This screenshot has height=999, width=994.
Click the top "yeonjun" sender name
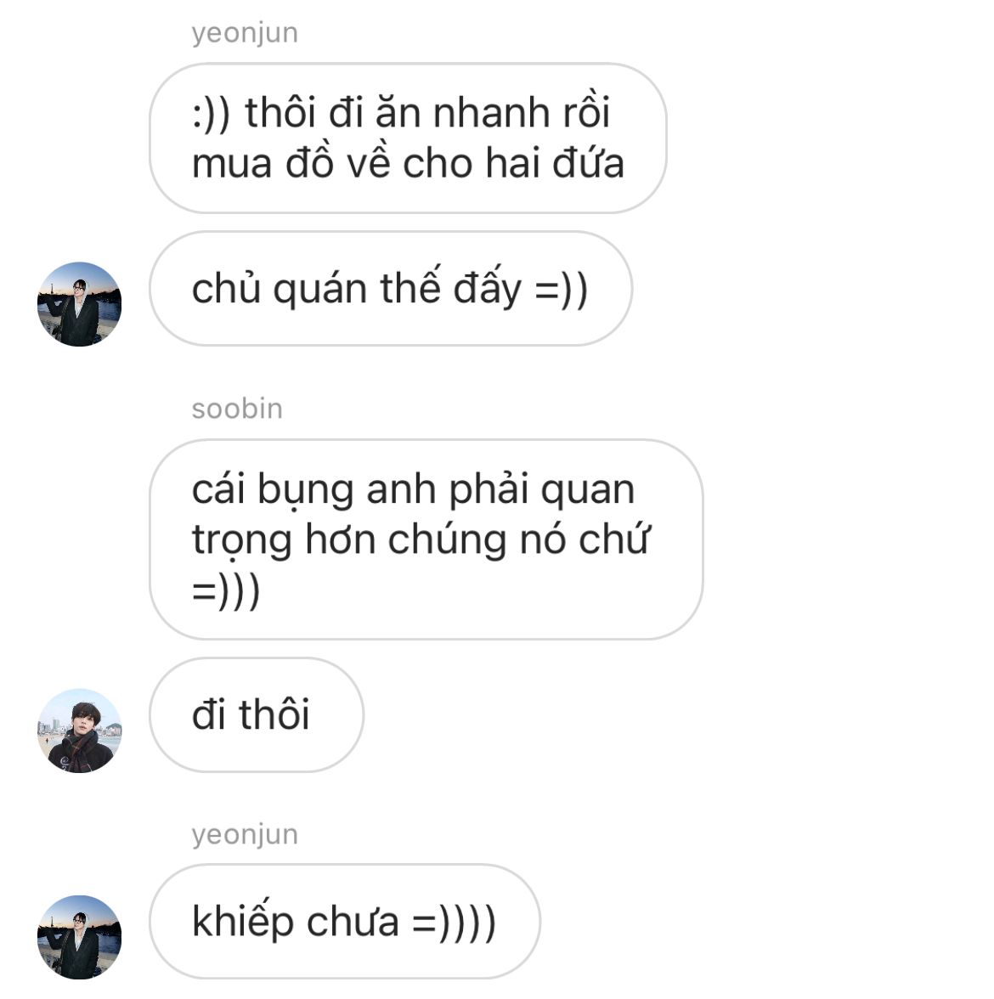click(x=245, y=33)
